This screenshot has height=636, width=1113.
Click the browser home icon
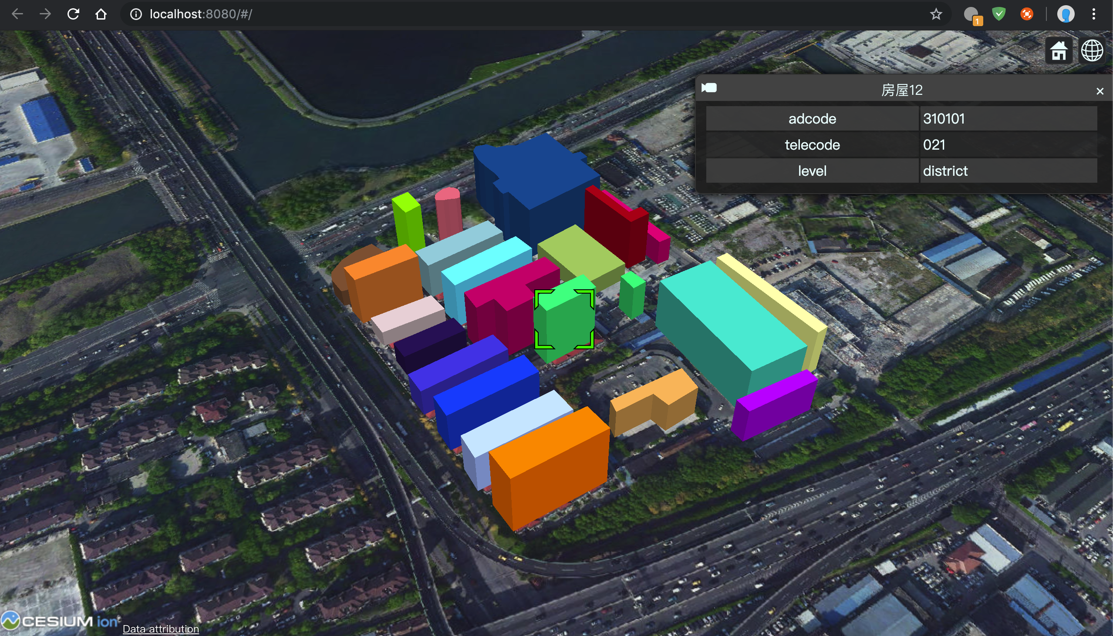[101, 14]
